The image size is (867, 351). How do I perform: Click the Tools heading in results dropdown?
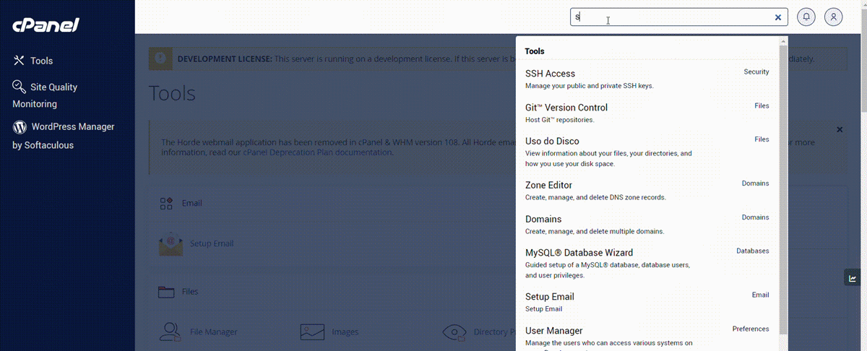(x=535, y=51)
